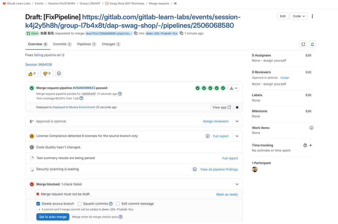The height and width of the screenshot is (224, 338).
Task: Click Assign reviewers link
Action: click(x=216, y=121)
